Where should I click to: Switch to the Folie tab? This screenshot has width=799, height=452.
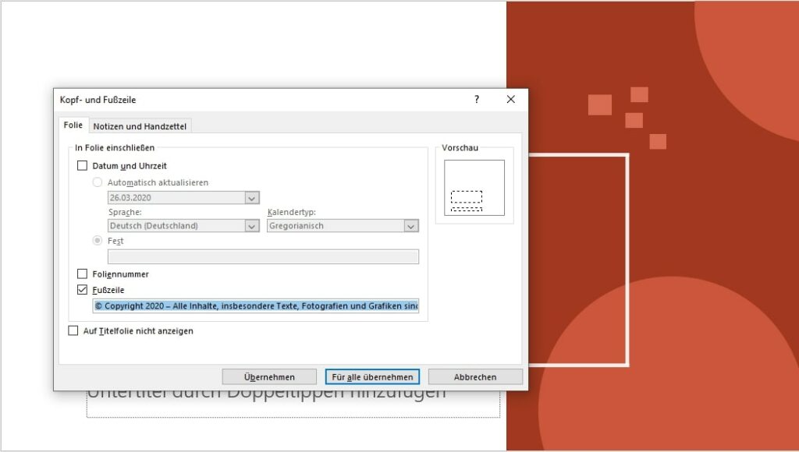pyautogui.click(x=73, y=125)
